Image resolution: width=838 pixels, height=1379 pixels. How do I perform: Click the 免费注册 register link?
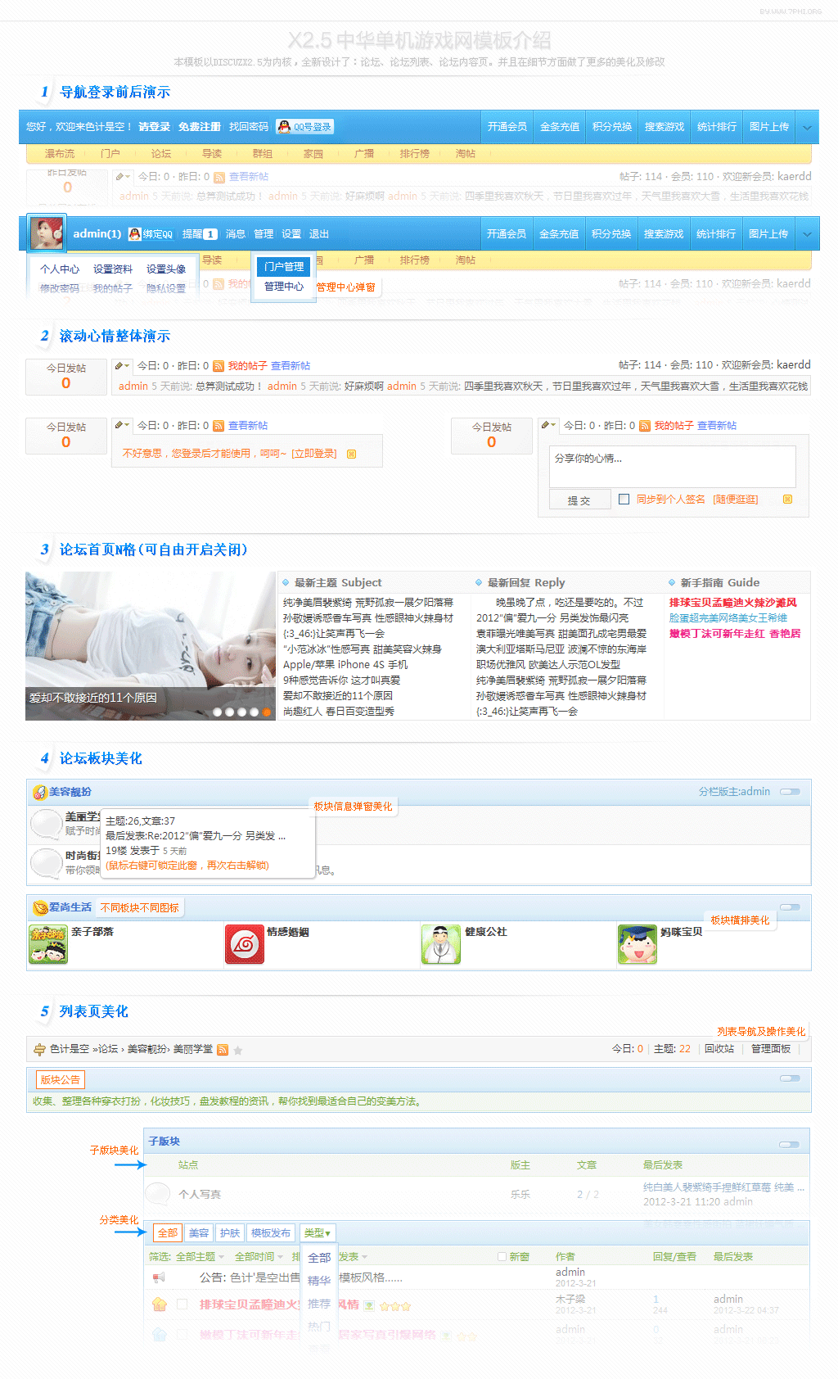click(x=200, y=127)
